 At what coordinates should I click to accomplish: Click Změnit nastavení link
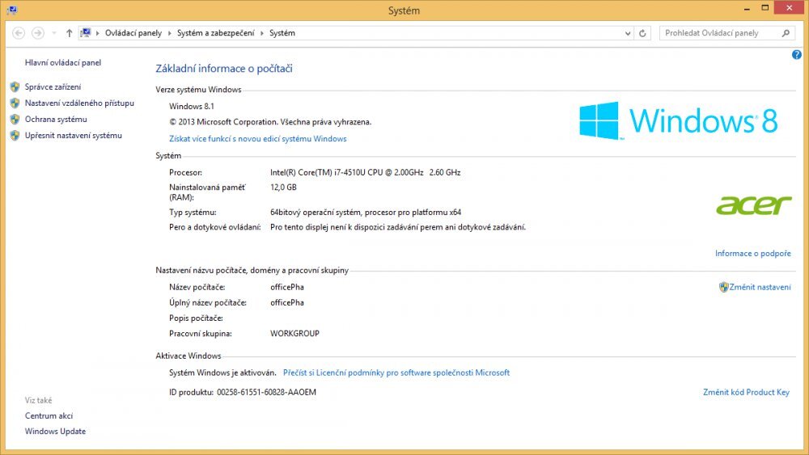pyautogui.click(x=760, y=287)
